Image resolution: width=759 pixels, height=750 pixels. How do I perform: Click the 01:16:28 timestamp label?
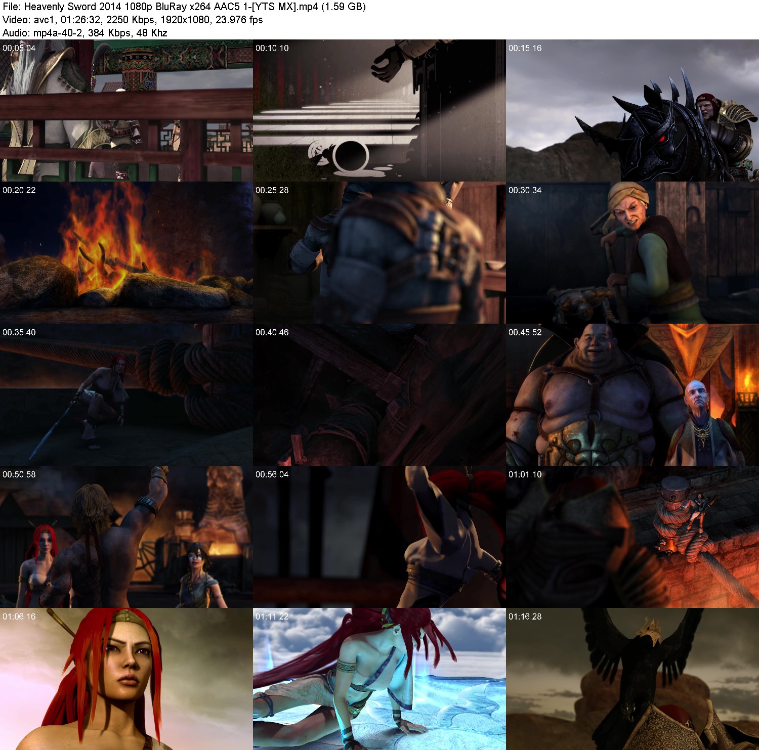pos(525,616)
